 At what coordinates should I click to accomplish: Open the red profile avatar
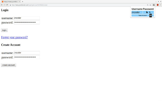click(158, 5)
